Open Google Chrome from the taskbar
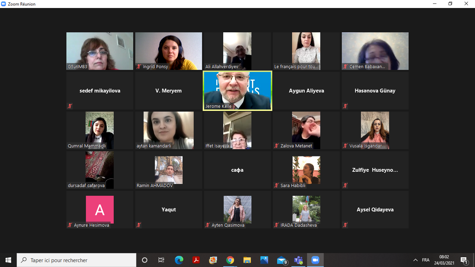This screenshot has width=475, height=267. [230, 260]
